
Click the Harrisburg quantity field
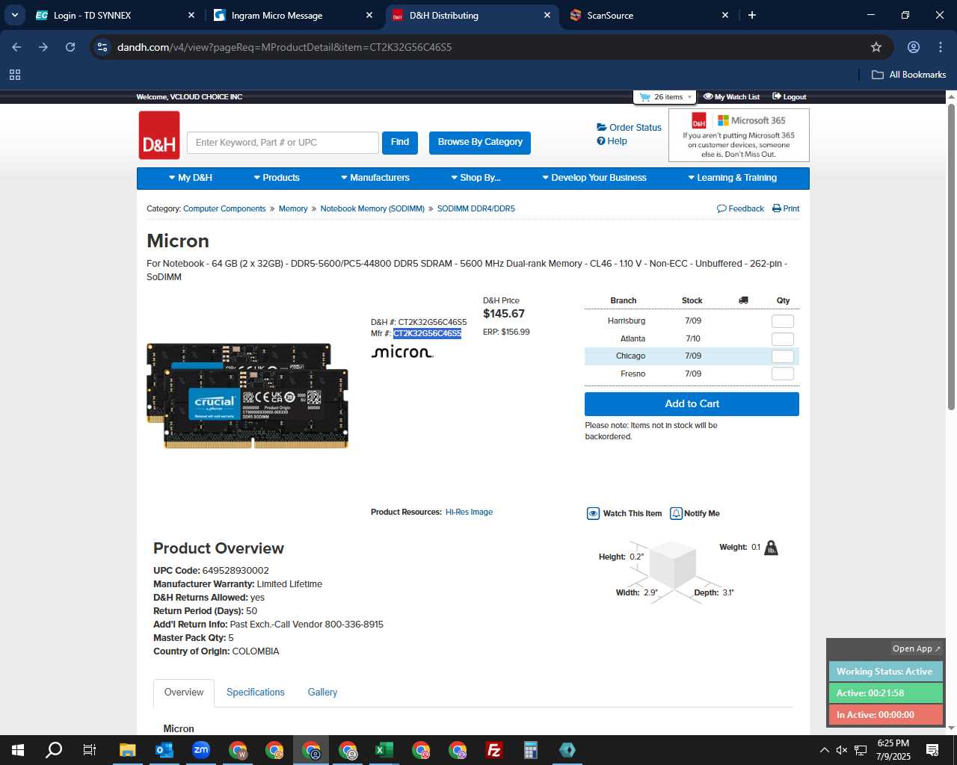(782, 321)
